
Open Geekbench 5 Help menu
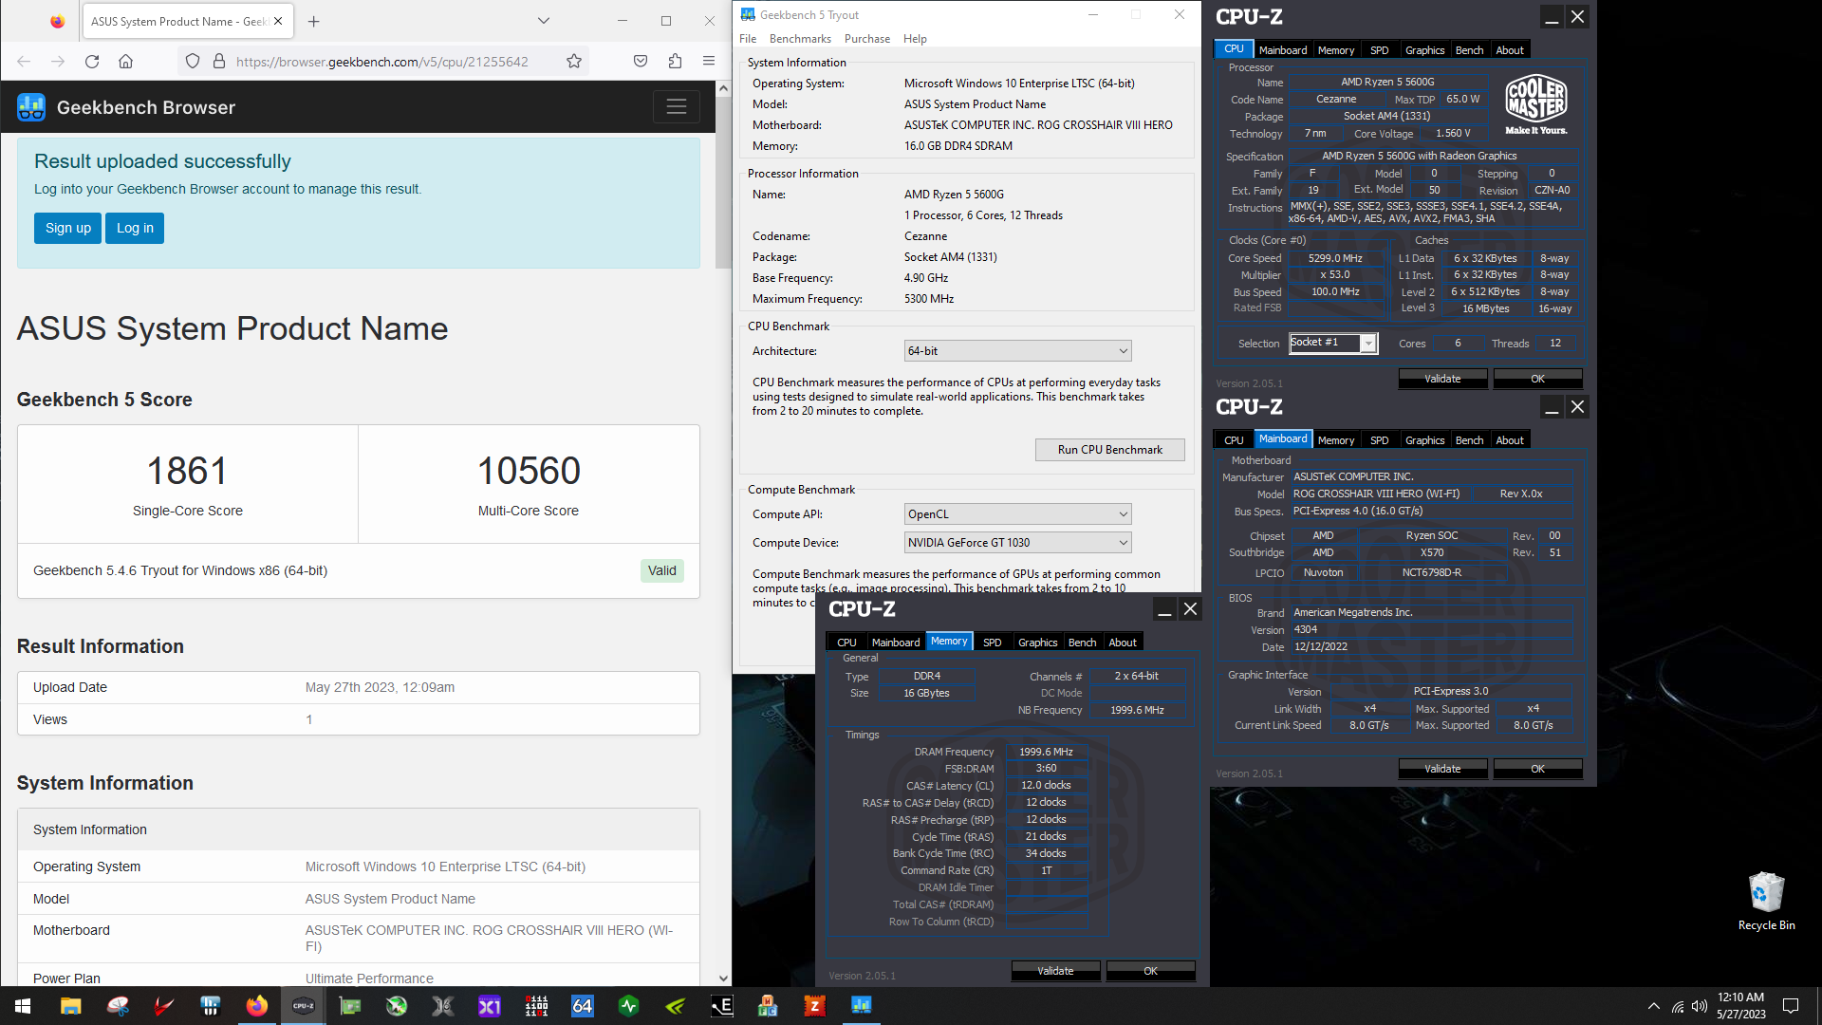pos(915,39)
